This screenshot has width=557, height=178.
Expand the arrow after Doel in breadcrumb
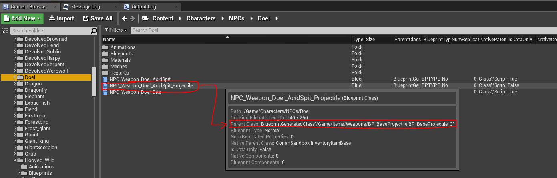(x=277, y=18)
